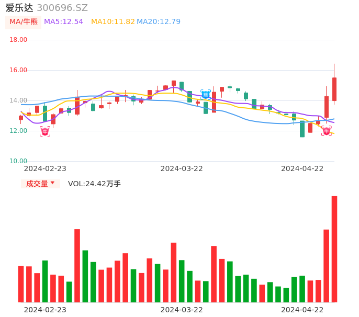Toggle the MA20 blue line legend
The height and width of the screenshot is (317, 359).
click(159, 22)
